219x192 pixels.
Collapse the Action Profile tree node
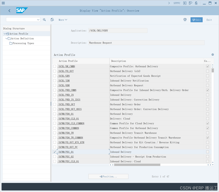(5, 33)
